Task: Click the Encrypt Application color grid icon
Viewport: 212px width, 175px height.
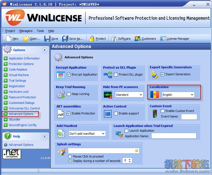Action: [61, 75]
